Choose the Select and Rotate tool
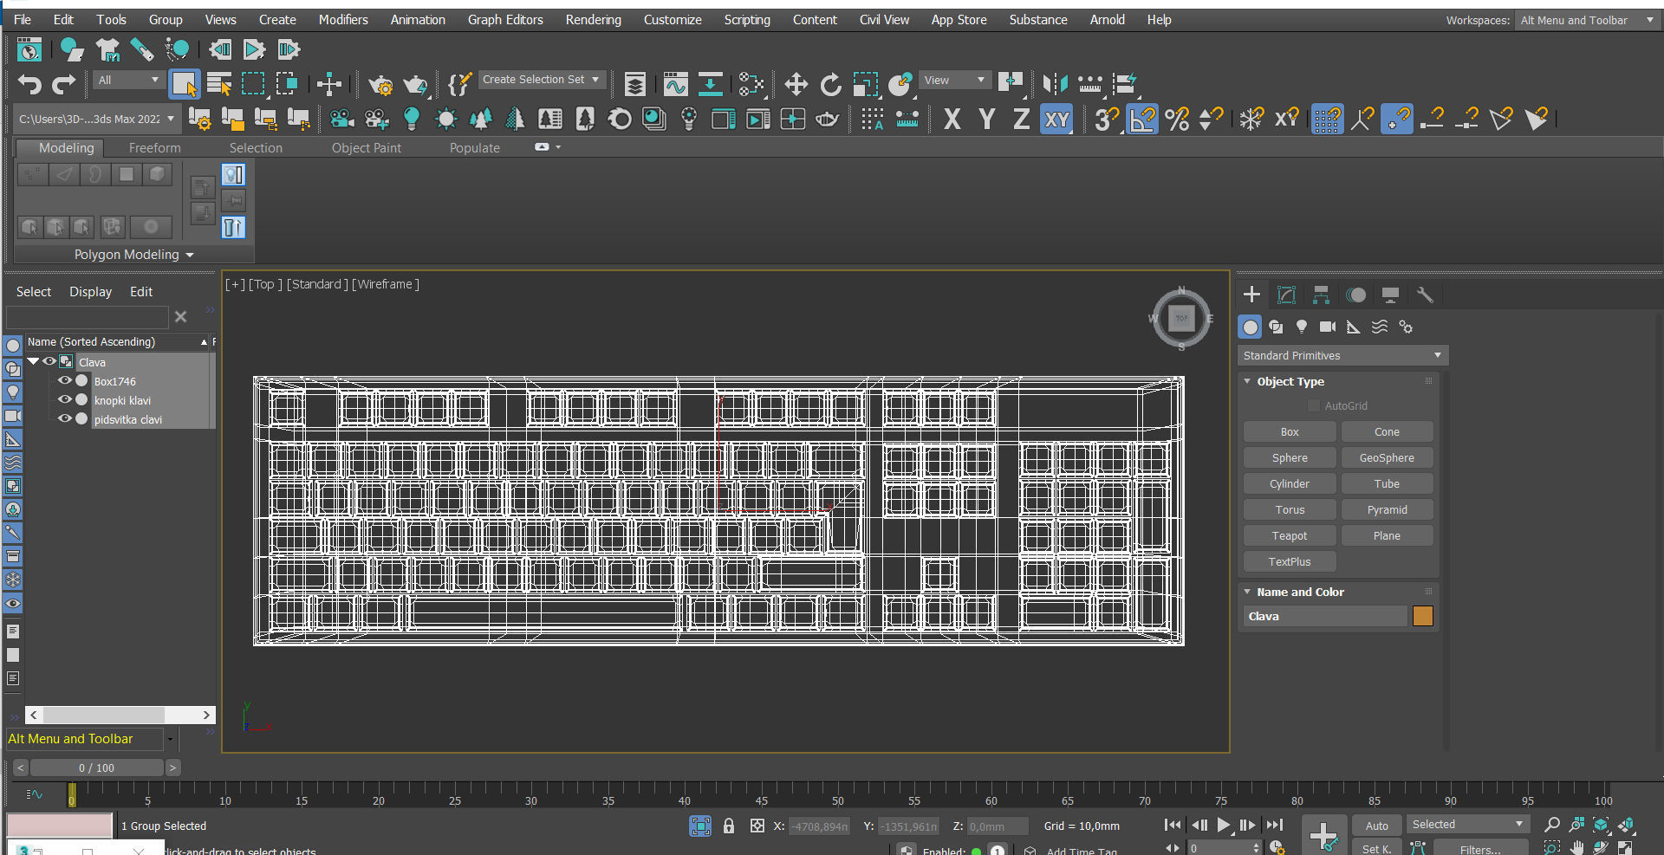The image size is (1664, 855). pos(830,84)
